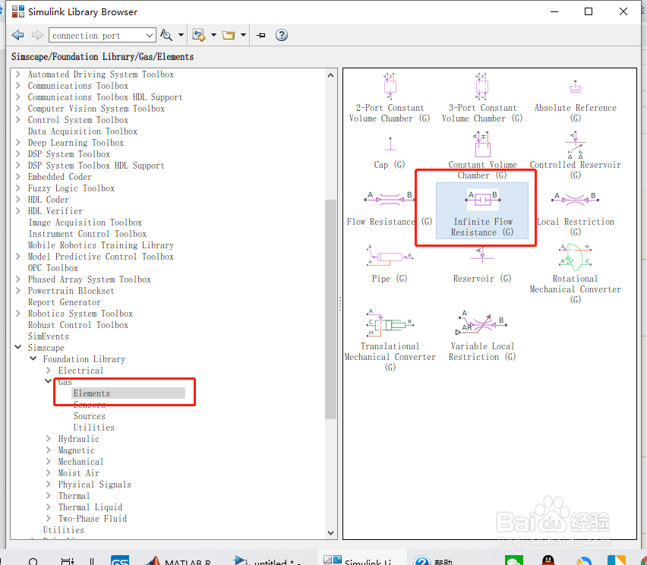This screenshot has height=565, width=647.
Task: Select Sources under Gas library
Action: 90,416
